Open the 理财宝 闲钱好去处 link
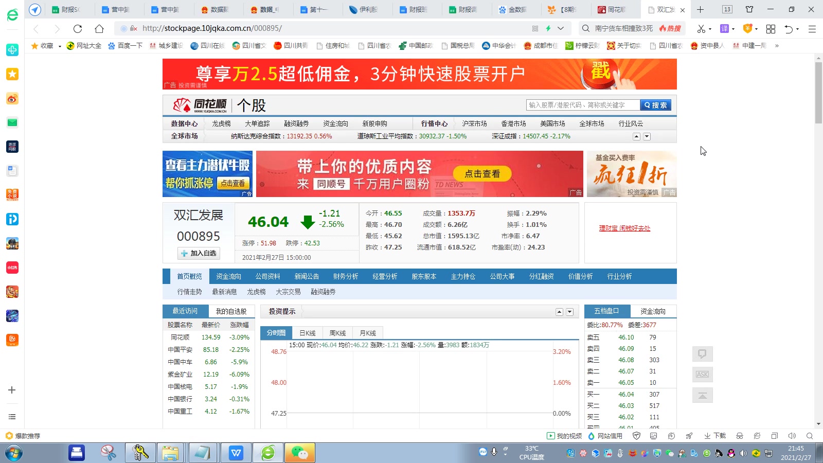This screenshot has height=463, width=823. pos(624,228)
